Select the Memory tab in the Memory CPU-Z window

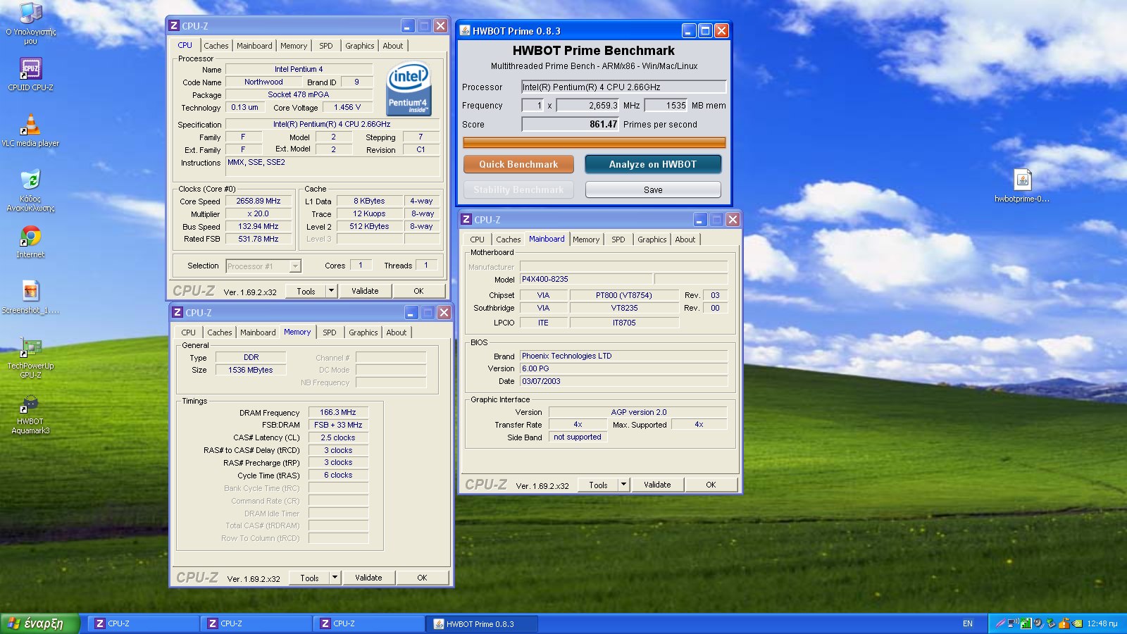coord(297,332)
